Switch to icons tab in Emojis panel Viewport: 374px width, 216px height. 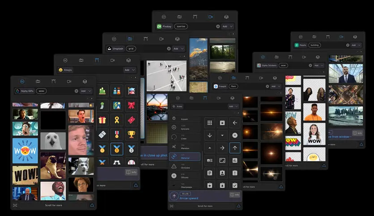coord(97,60)
